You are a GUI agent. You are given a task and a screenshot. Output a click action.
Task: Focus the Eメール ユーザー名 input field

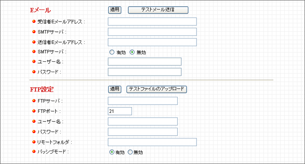(x=145, y=61)
